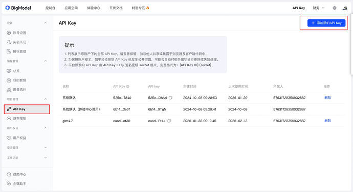Go to 控制台 in the top navigation

(x=51, y=8)
